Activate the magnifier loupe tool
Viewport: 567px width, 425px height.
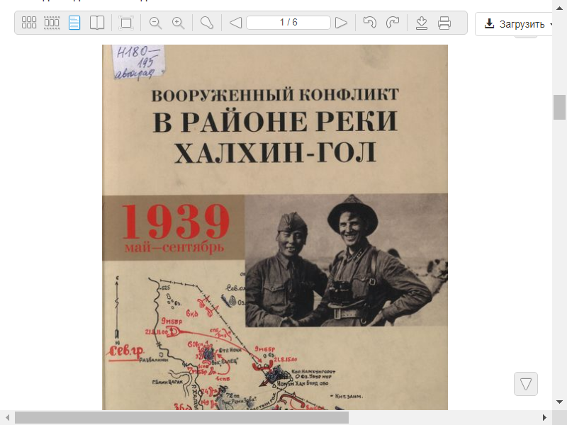point(207,23)
